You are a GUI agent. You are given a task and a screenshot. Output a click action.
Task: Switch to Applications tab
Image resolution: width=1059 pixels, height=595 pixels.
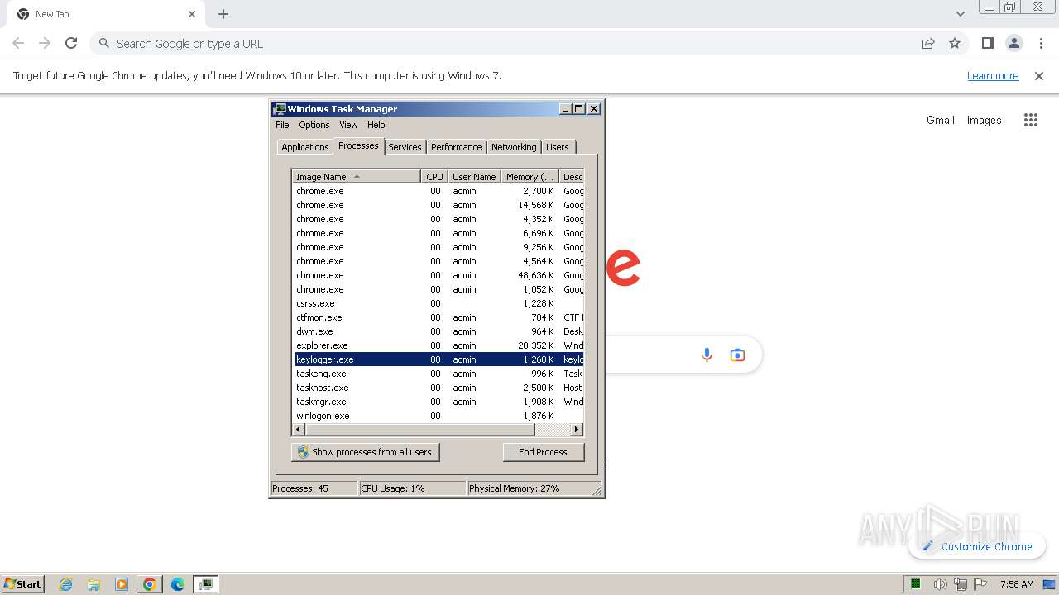tap(304, 147)
